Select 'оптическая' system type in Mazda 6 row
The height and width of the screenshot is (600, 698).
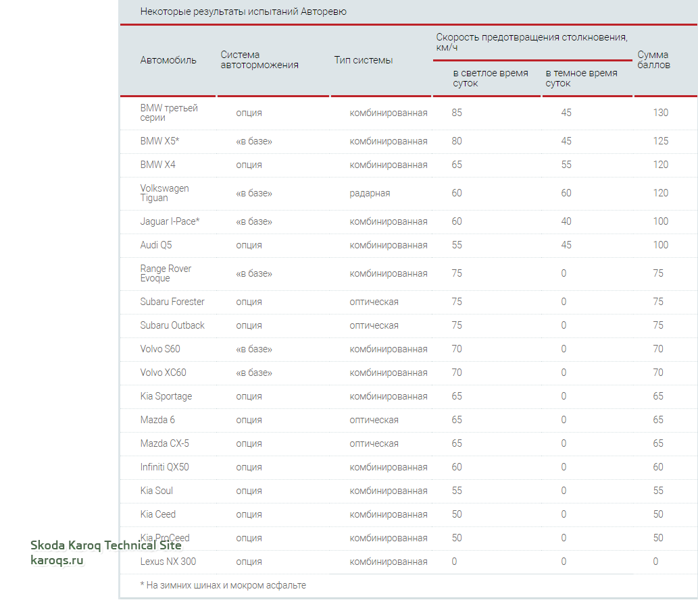click(x=374, y=420)
